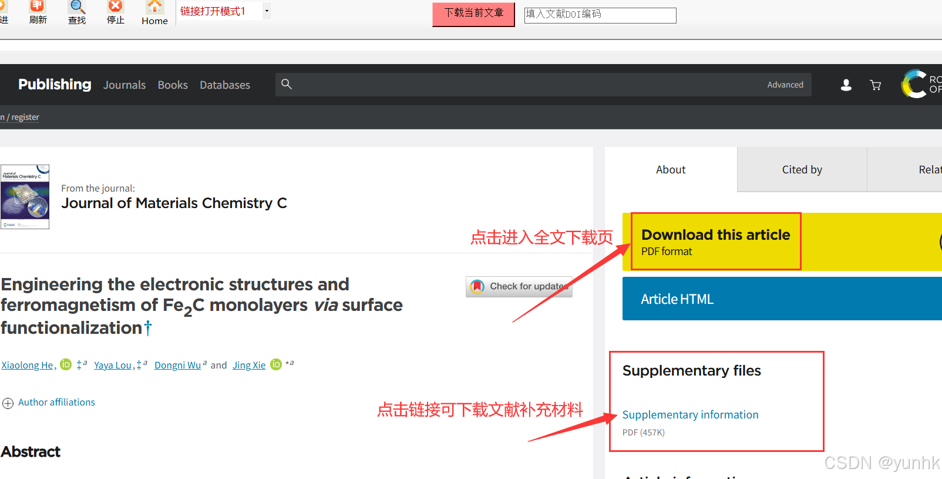Open the shopping cart icon
The height and width of the screenshot is (479, 942).
point(876,85)
